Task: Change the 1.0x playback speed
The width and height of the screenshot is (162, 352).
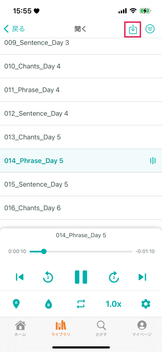Action: (114, 304)
